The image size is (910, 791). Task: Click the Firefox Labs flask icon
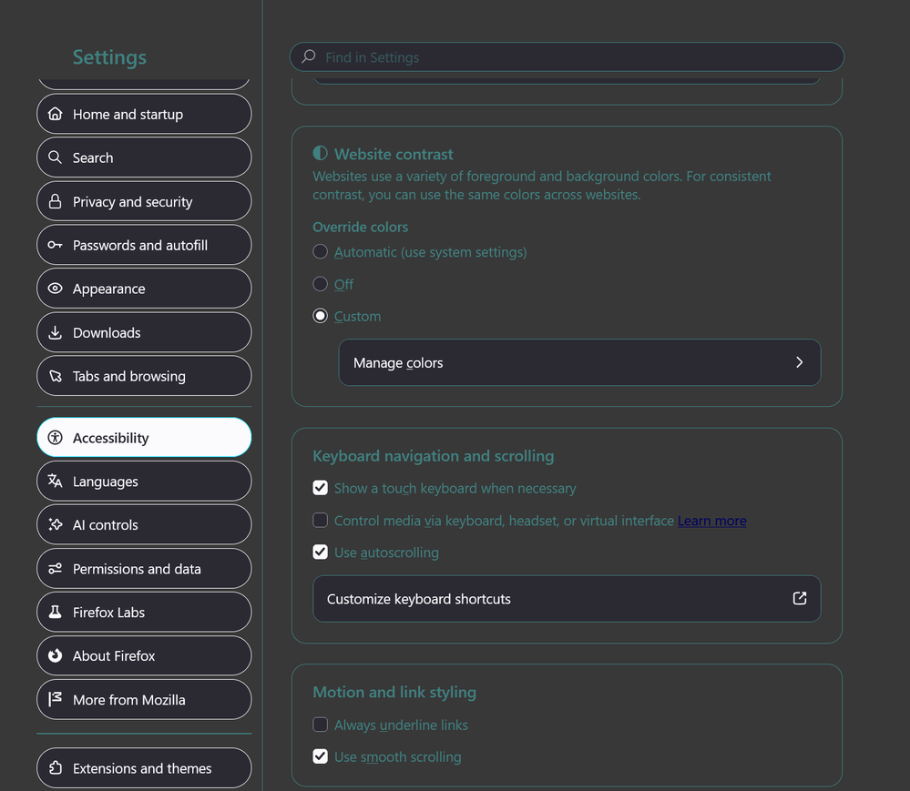pos(56,612)
